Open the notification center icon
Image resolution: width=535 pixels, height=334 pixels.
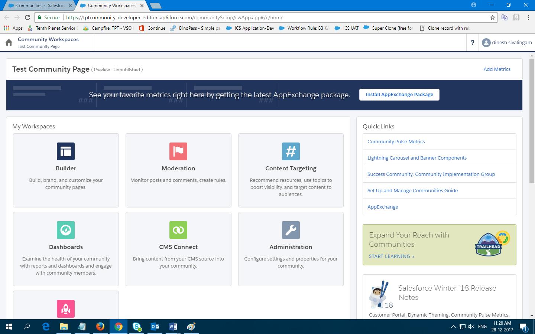pyautogui.click(x=523, y=327)
